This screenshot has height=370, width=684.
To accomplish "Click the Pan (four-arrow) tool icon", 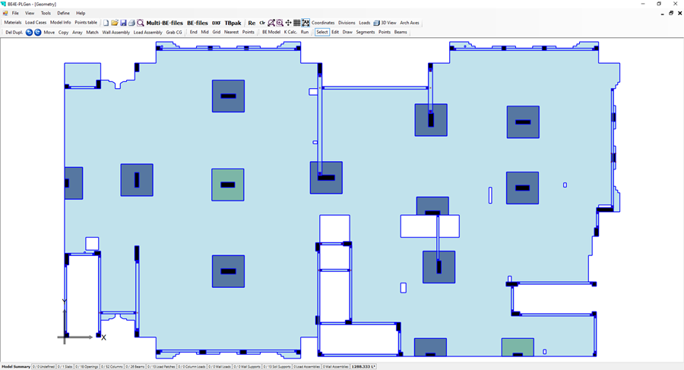I will pyautogui.click(x=288, y=23).
